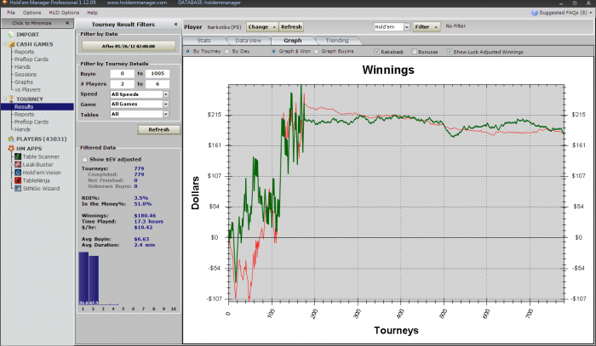
Task: Click the minimize sidebar arrow icon
Action: [x=67, y=23]
